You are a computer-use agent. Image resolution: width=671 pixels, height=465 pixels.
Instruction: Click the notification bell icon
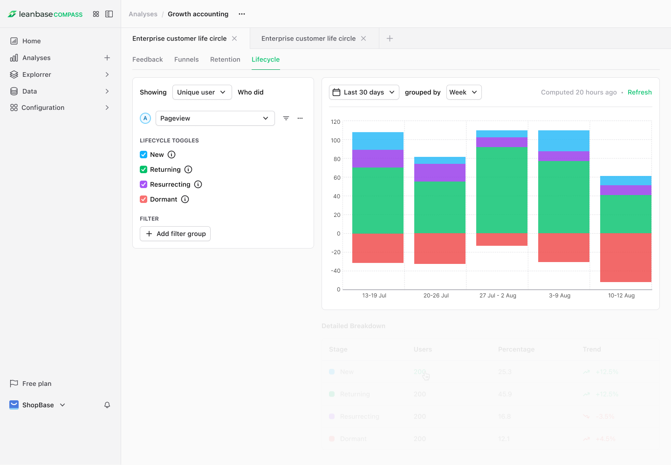pyautogui.click(x=107, y=405)
